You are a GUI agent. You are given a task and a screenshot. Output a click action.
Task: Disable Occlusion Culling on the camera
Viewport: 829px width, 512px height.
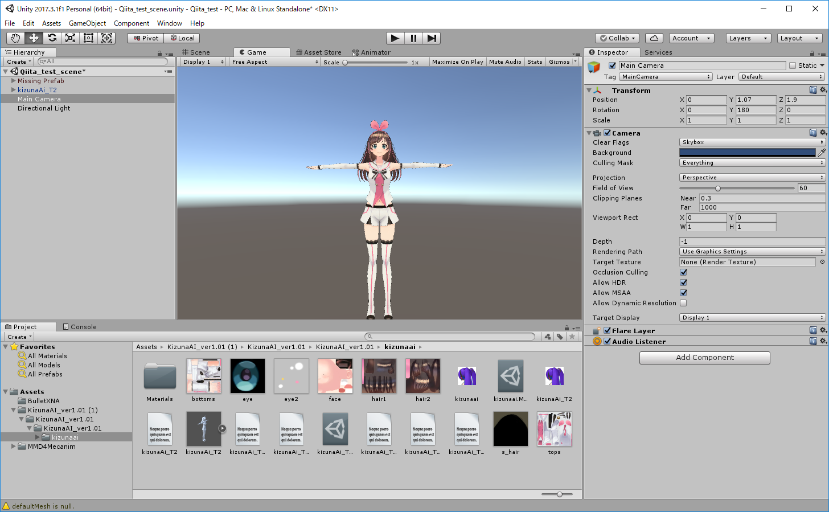(684, 272)
